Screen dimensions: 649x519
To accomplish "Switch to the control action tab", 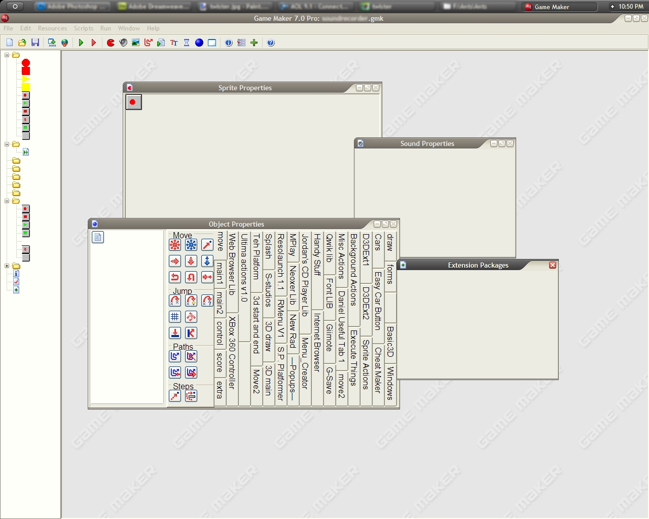I will [220, 333].
